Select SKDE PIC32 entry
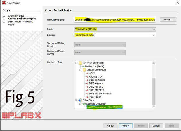The width and height of the screenshot is (181, 131). click(x=95, y=97)
